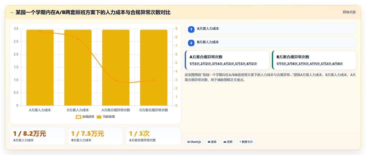Click the 双轴关联 label in header

pos(349,12)
